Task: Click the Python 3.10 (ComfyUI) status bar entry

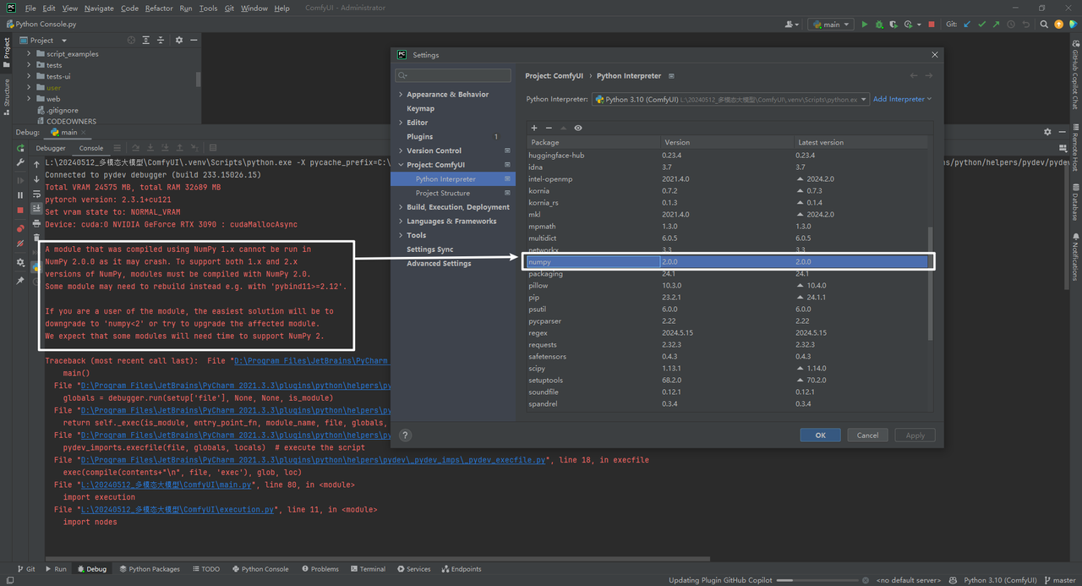Action: click(1000, 580)
